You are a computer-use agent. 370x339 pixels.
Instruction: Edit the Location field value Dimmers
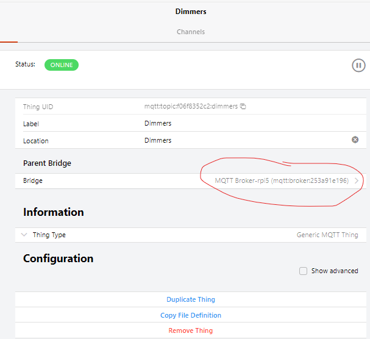click(x=158, y=140)
